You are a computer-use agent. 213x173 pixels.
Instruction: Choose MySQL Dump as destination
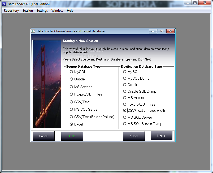coord(136,79)
